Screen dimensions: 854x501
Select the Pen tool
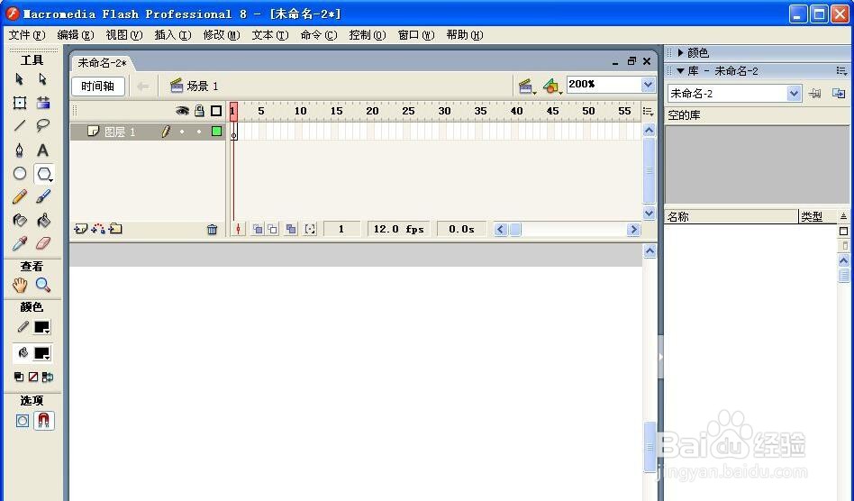[20, 150]
